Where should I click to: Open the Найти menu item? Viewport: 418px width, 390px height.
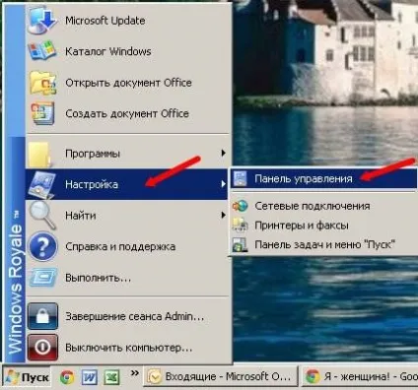[x=127, y=215]
